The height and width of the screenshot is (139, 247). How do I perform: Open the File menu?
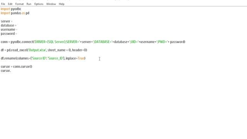pyautogui.click(x=3, y=4)
